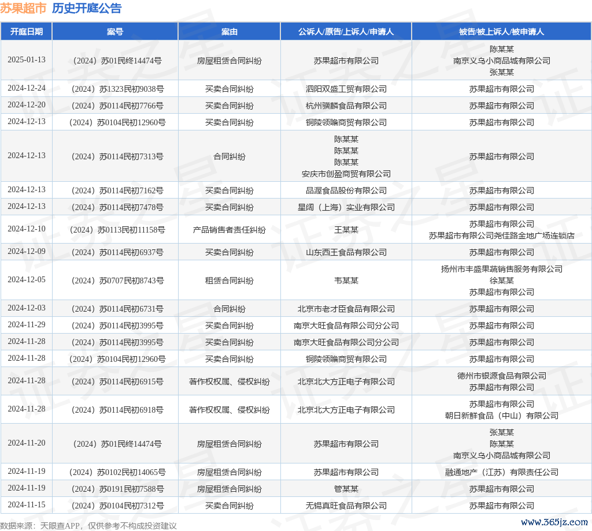Click the date 2024-11-15

[27, 505]
